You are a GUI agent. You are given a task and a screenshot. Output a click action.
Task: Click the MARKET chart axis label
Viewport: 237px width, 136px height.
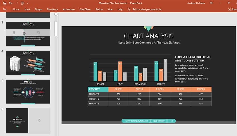161,84
